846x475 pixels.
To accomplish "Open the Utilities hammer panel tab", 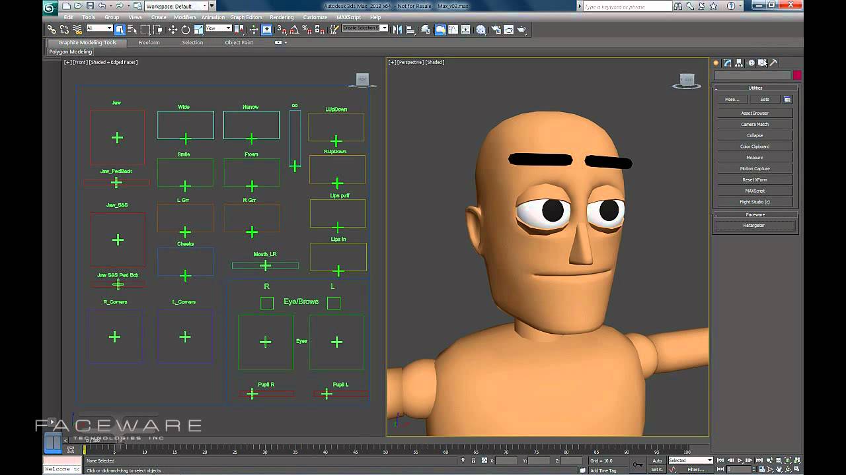I will 773,63.
